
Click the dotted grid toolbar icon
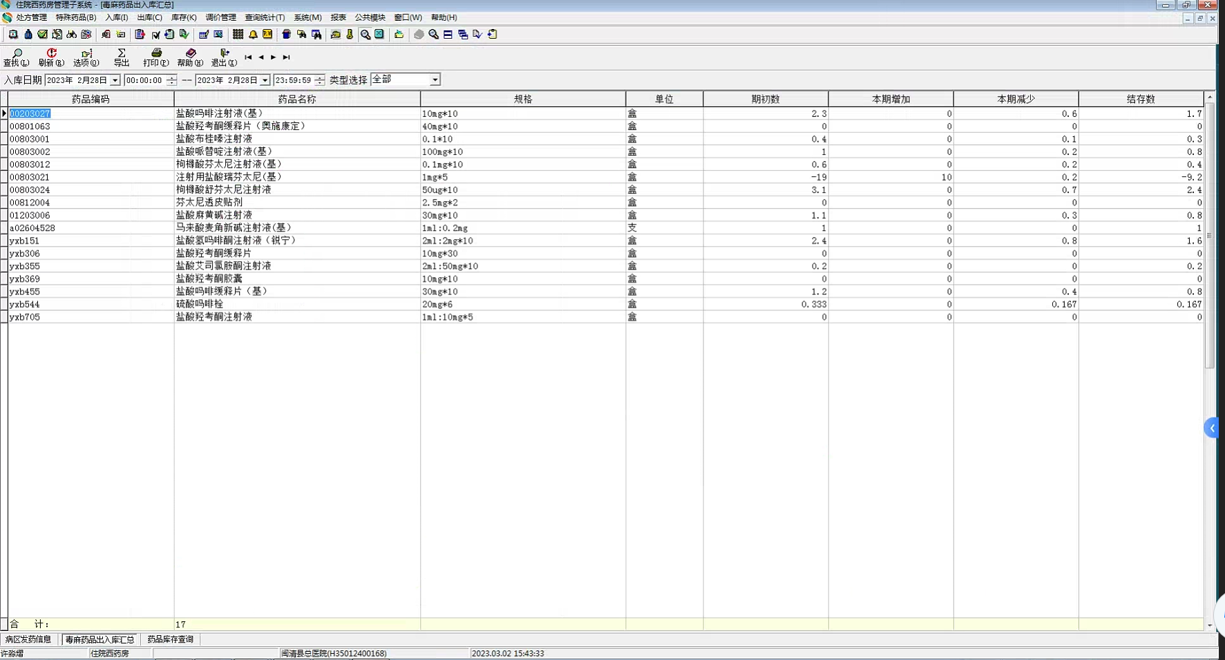click(238, 34)
